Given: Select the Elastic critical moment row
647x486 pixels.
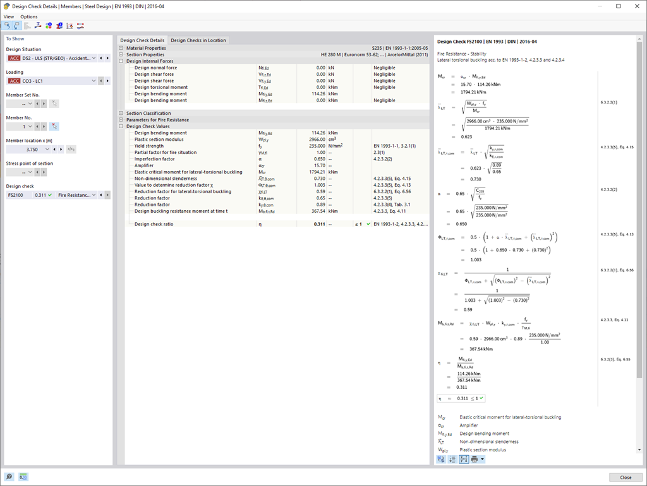Looking at the screenshot, I should [x=277, y=172].
